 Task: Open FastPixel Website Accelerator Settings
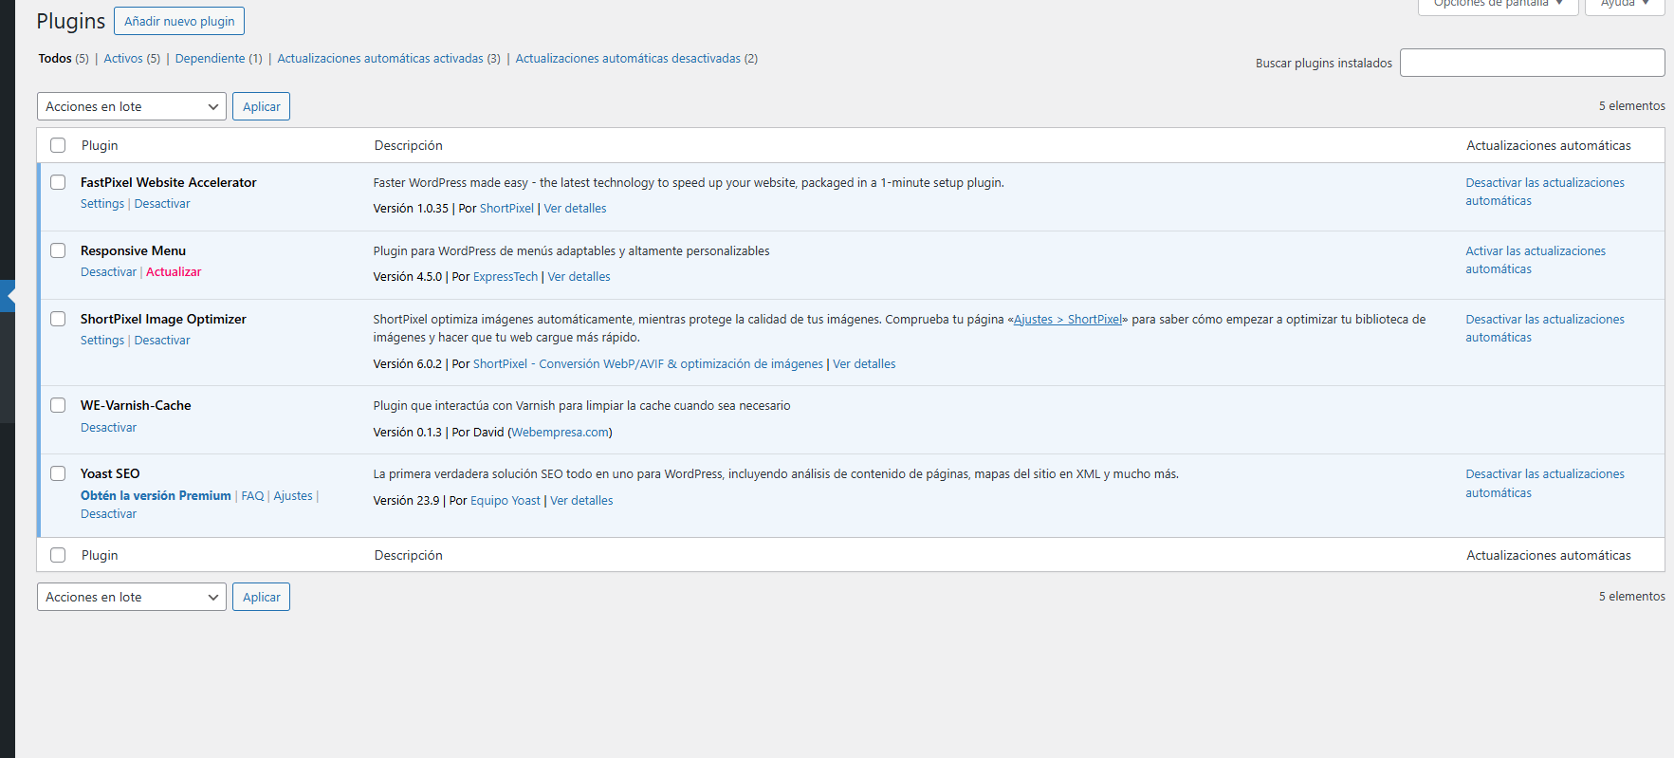coord(102,204)
